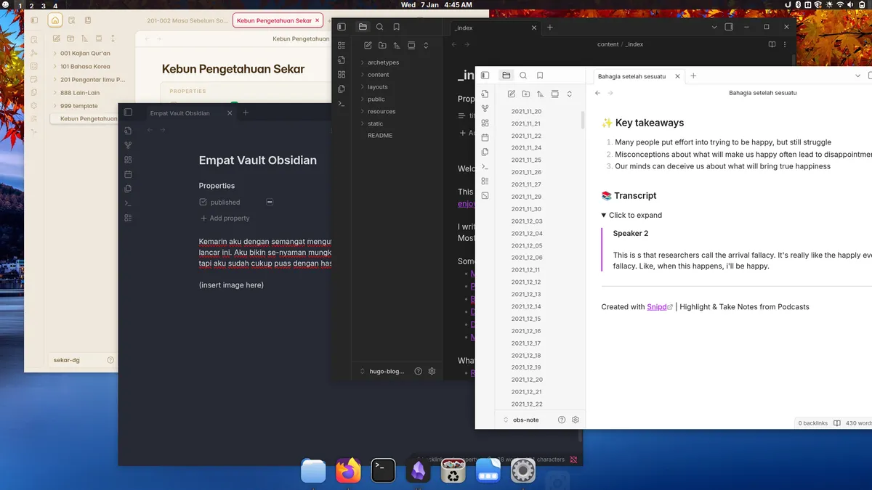Open bookmarks panel in obs-note window

coord(540,75)
